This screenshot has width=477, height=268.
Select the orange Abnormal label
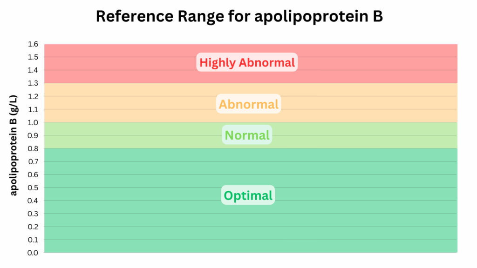click(248, 104)
